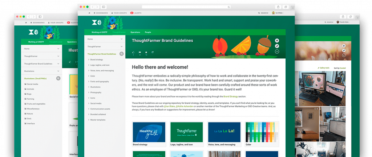The width and height of the screenshot is (372, 157).
Task: Select Working at OXDTF tab, front window
Action: coord(99,32)
